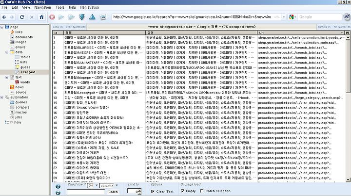Open the jobs automator

[19, 117]
